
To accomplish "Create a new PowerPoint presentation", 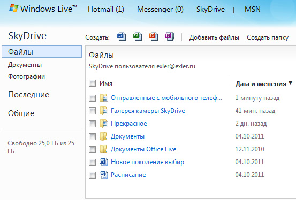I will click(x=154, y=36).
